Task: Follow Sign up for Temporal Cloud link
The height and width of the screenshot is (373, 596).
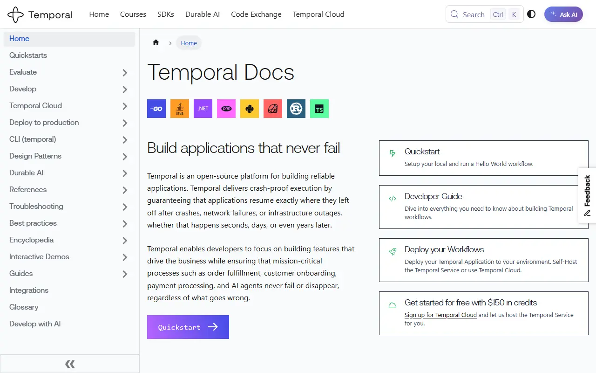Action: point(440,315)
